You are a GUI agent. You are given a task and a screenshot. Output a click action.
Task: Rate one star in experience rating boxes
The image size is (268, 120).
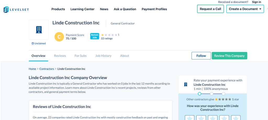point(189,118)
